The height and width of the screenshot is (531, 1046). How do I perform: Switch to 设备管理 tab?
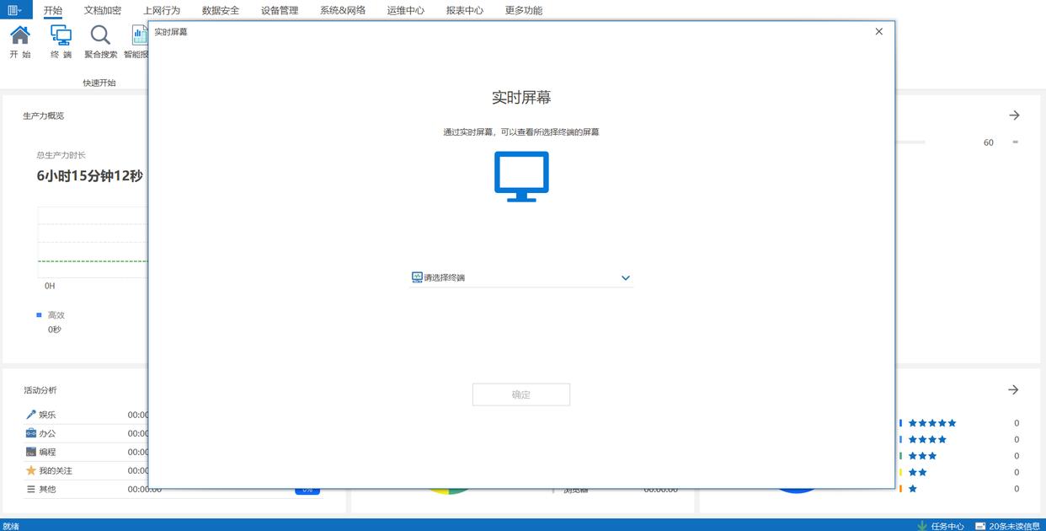click(280, 10)
